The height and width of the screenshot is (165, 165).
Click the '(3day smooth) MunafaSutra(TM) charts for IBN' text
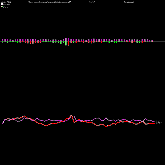(49, 2)
